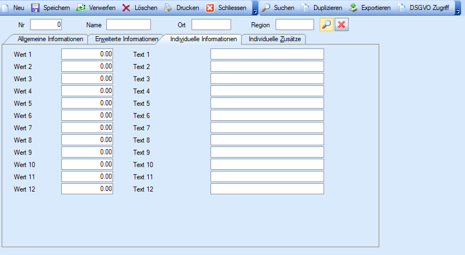Delete record with Löschen red X
Image resolution: width=465 pixels, height=255 pixels.
tap(126, 8)
